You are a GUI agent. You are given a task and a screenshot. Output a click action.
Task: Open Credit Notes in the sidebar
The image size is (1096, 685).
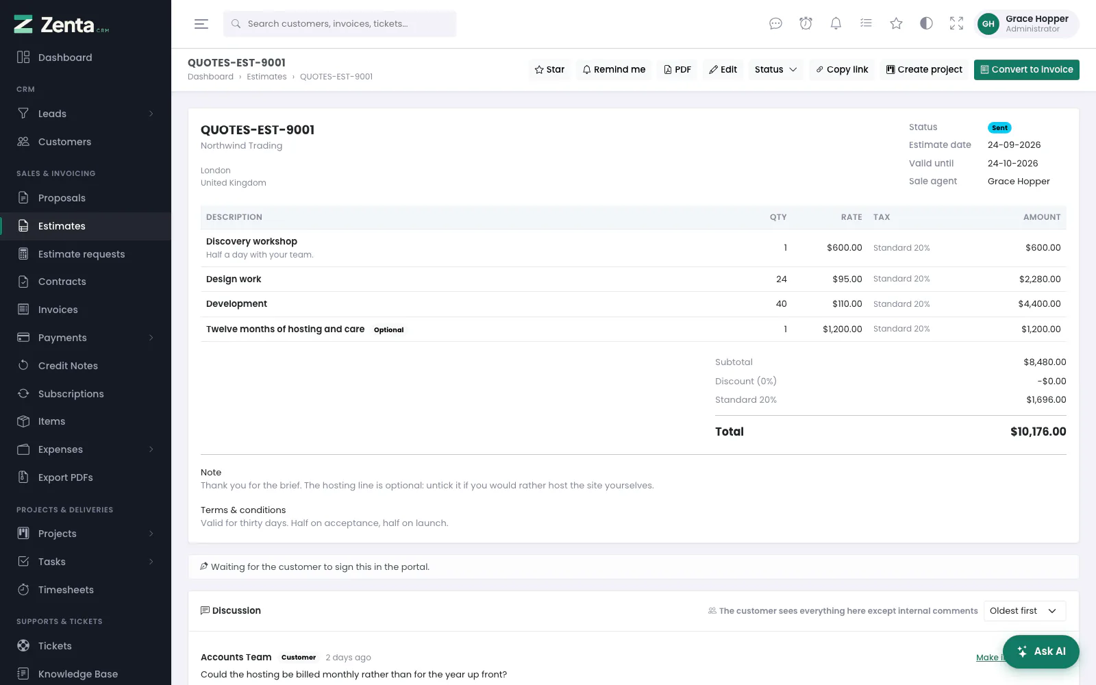pyautogui.click(x=86, y=366)
